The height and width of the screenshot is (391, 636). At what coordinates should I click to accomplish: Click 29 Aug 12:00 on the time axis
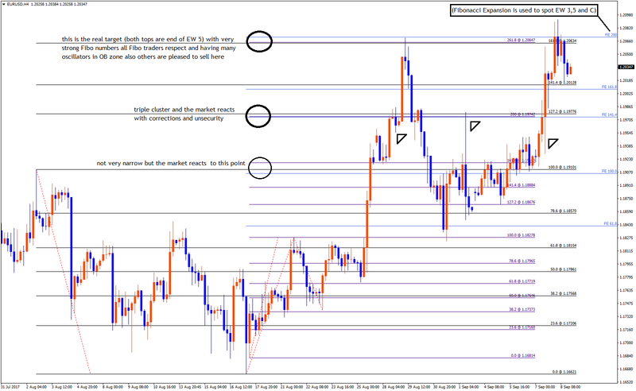[419, 387]
